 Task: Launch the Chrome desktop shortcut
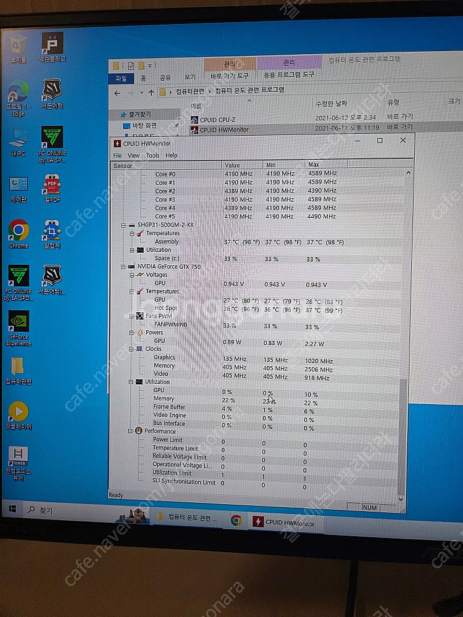(x=19, y=231)
